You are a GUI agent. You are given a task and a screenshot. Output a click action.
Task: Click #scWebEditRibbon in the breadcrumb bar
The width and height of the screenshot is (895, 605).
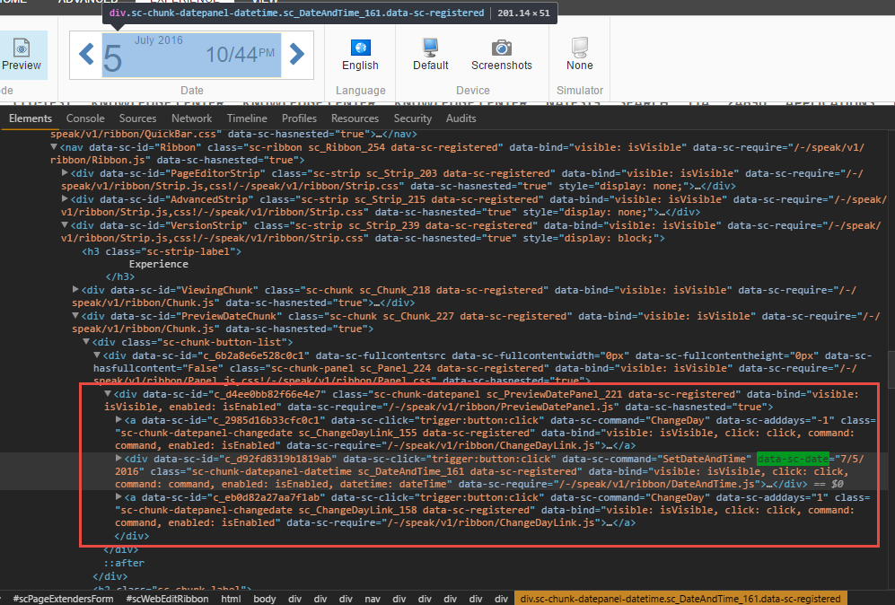(166, 599)
